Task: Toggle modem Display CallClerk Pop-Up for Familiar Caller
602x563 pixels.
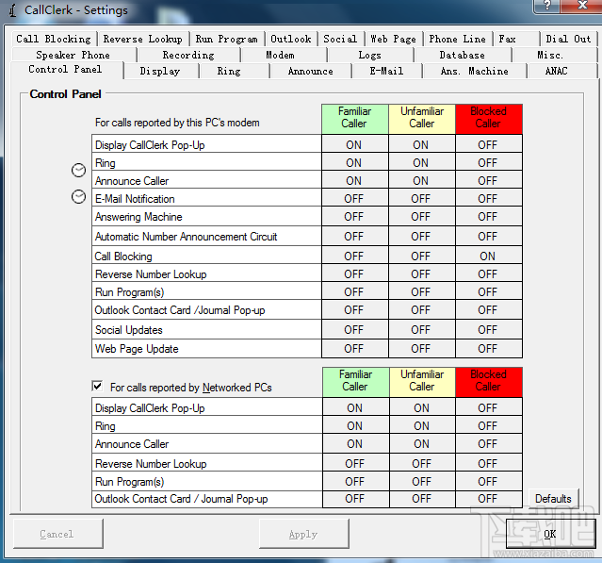Action: tap(354, 144)
